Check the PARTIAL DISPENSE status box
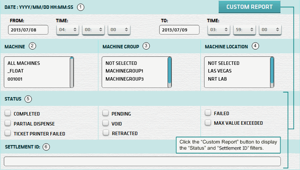300x170 pixels. pyautogui.click(x=8, y=124)
